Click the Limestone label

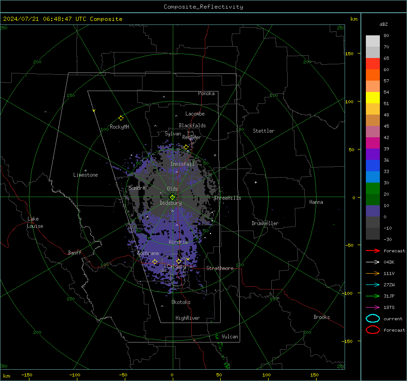85,175
